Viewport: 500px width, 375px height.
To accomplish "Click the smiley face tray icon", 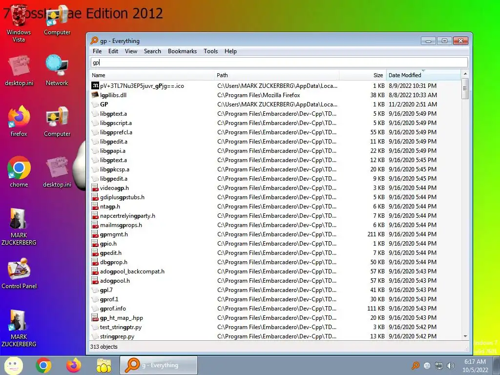I will (x=427, y=365).
